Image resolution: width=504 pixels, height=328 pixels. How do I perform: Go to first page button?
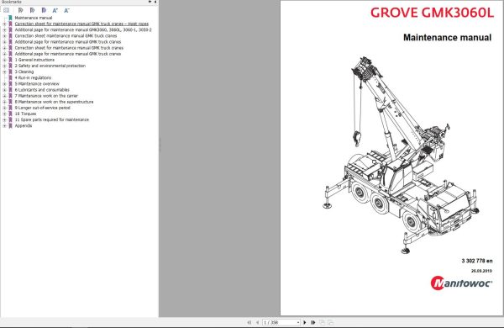coord(249,322)
